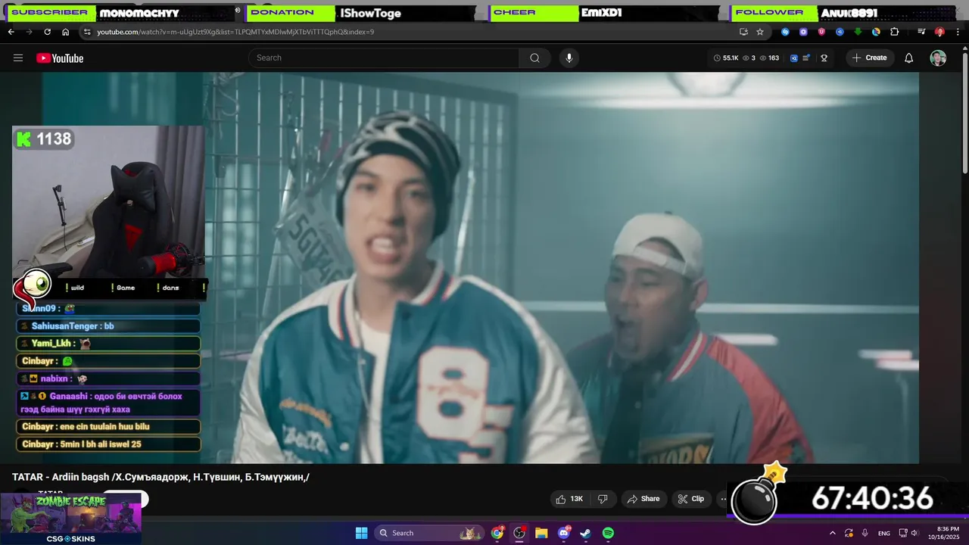This screenshot has width=969, height=545.
Task: Click the 67:40:36 countdown timer
Action: tap(872, 499)
